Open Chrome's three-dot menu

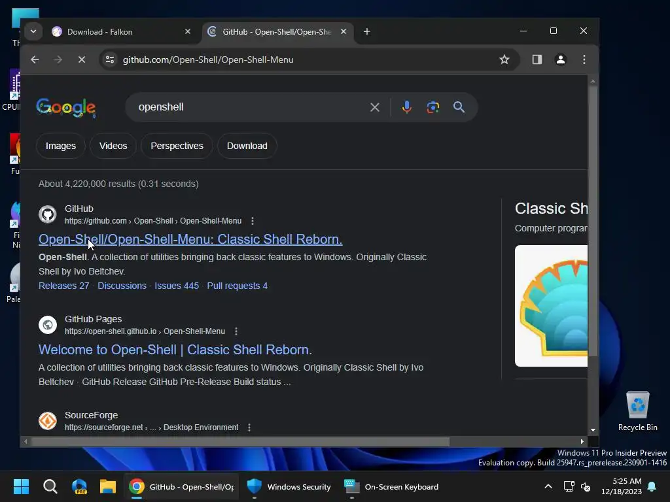(584, 59)
